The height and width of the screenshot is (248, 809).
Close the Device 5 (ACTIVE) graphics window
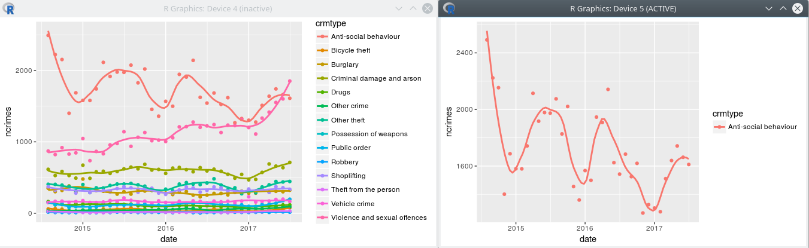[x=797, y=8]
